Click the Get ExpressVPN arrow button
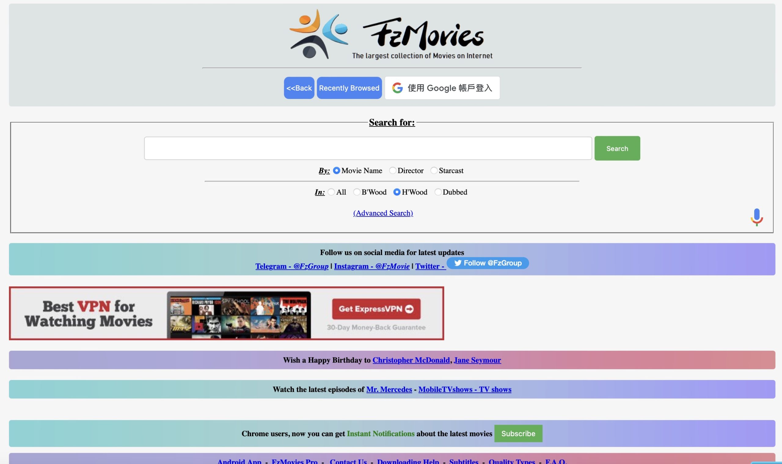Viewport: 782px width, 464px height. [376, 309]
